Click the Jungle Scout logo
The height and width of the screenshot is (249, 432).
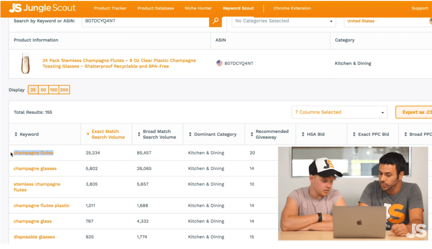click(42, 8)
